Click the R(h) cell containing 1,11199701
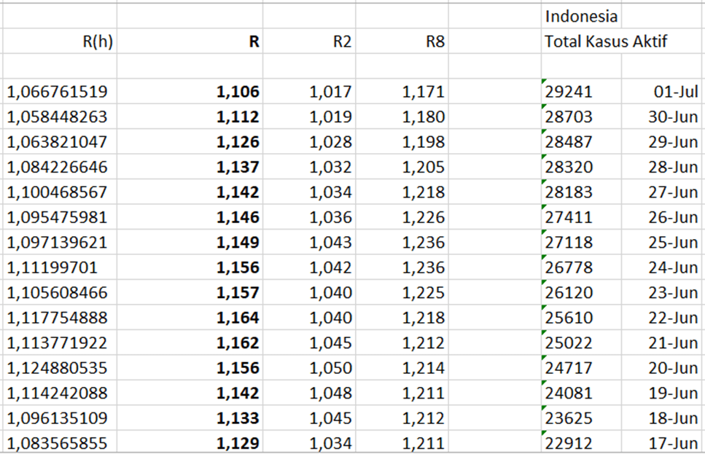This screenshot has width=705, height=454. pyautogui.click(x=58, y=267)
